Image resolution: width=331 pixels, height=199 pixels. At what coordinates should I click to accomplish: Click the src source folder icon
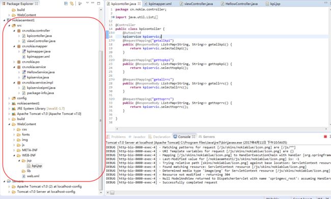tap(14, 25)
